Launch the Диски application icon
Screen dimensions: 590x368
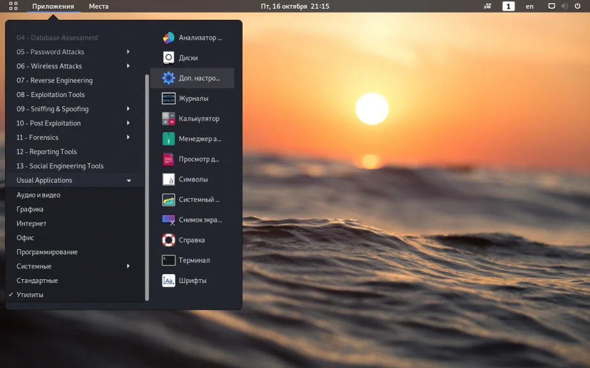pos(168,57)
